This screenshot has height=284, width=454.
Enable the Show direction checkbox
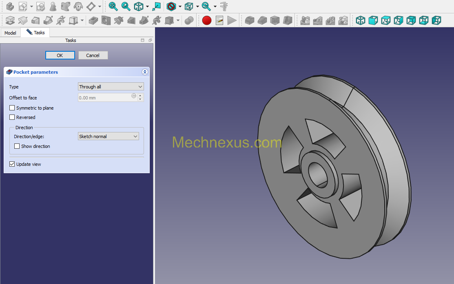pos(17,146)
